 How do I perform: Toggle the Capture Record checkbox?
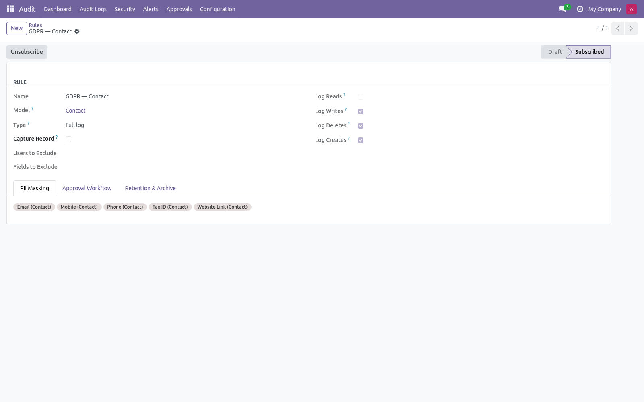tap(68, 139)
